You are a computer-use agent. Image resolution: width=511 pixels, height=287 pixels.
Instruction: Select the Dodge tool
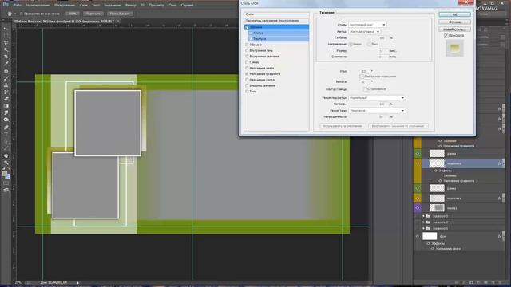(x=6, y=120)
